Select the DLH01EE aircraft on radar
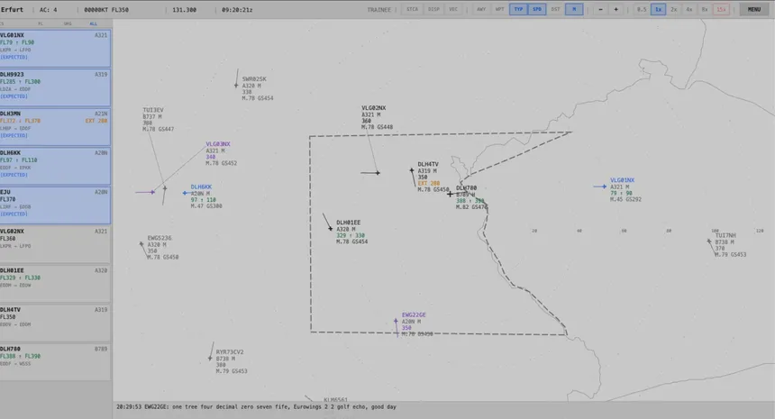775x419 pixels. coord(332,229)
